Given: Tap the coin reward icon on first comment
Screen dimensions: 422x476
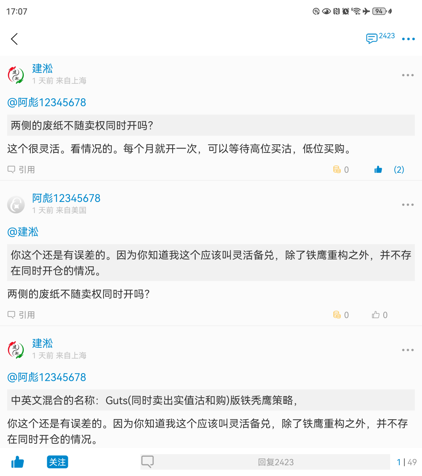Looking at the screenshot, I should tap(337, 170).
